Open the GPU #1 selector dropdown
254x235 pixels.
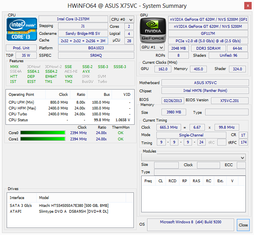click(x=152, y=47)
